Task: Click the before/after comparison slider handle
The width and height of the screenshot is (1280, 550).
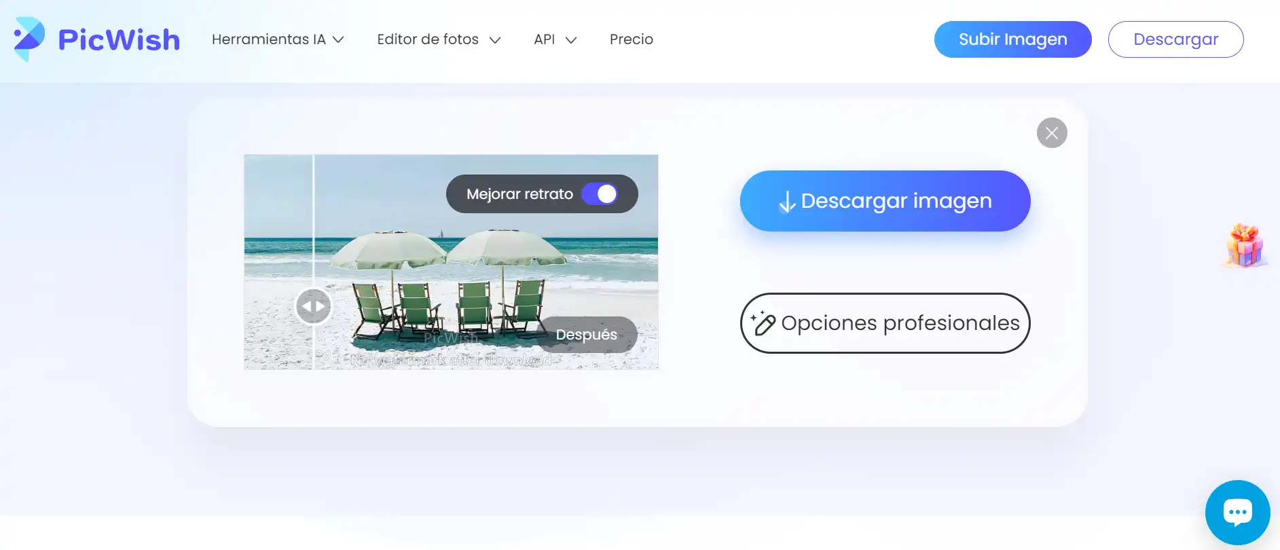Action: 314,306
